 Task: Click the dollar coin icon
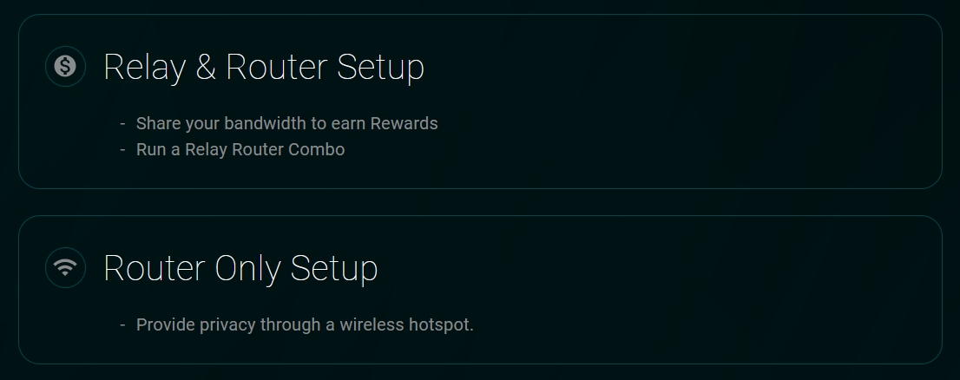click(x=65, y=66)
